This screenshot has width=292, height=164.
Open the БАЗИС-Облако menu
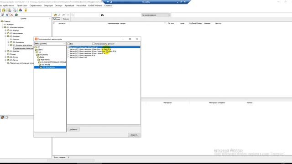95,5
